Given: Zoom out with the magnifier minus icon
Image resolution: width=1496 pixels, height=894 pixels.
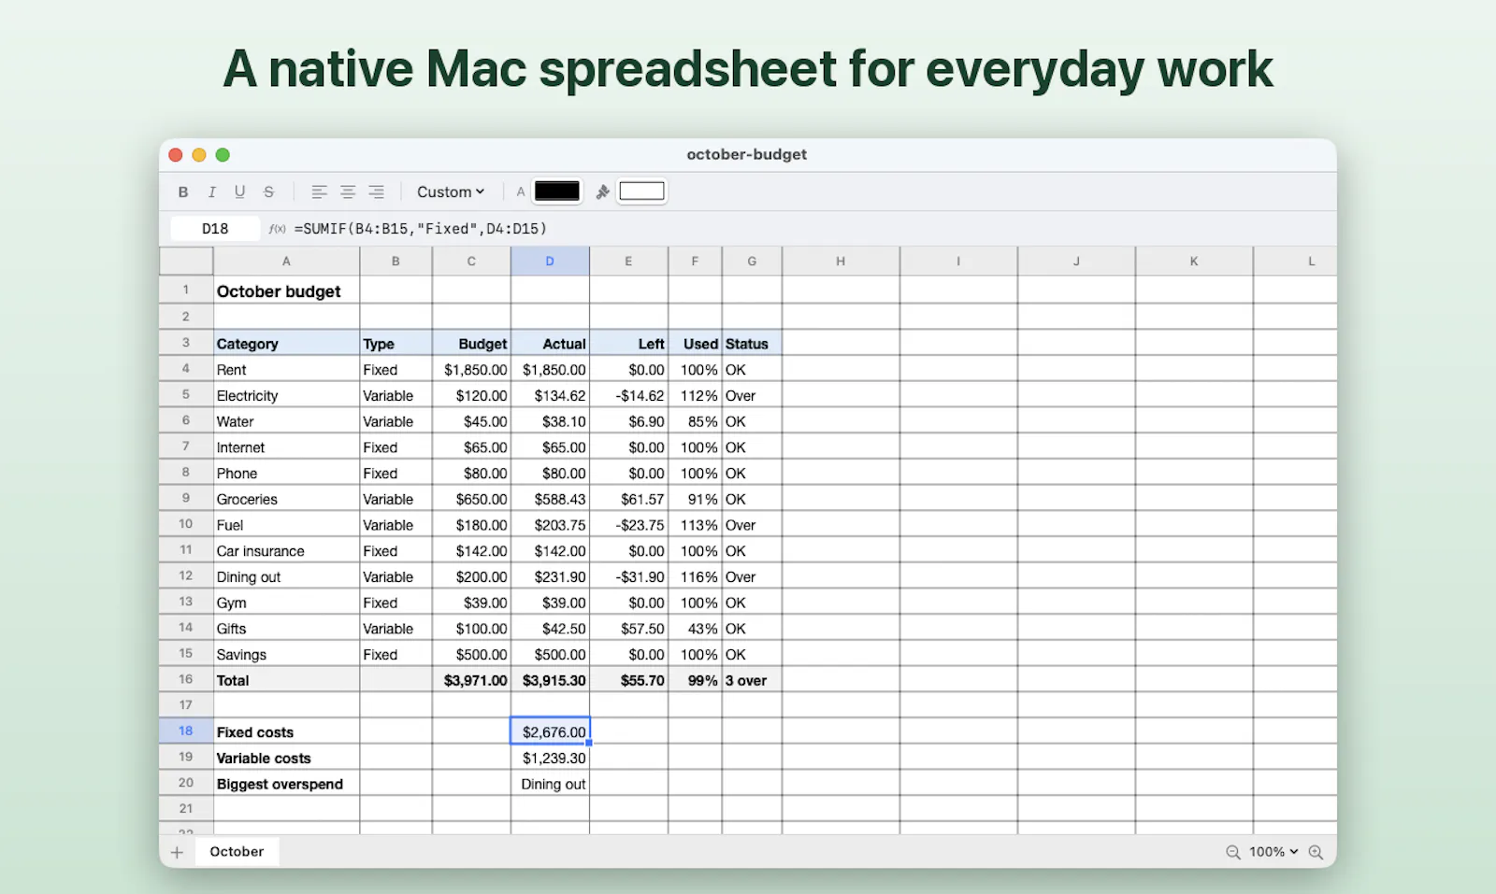Looking at the screenshot, I should coord(1233,852).
